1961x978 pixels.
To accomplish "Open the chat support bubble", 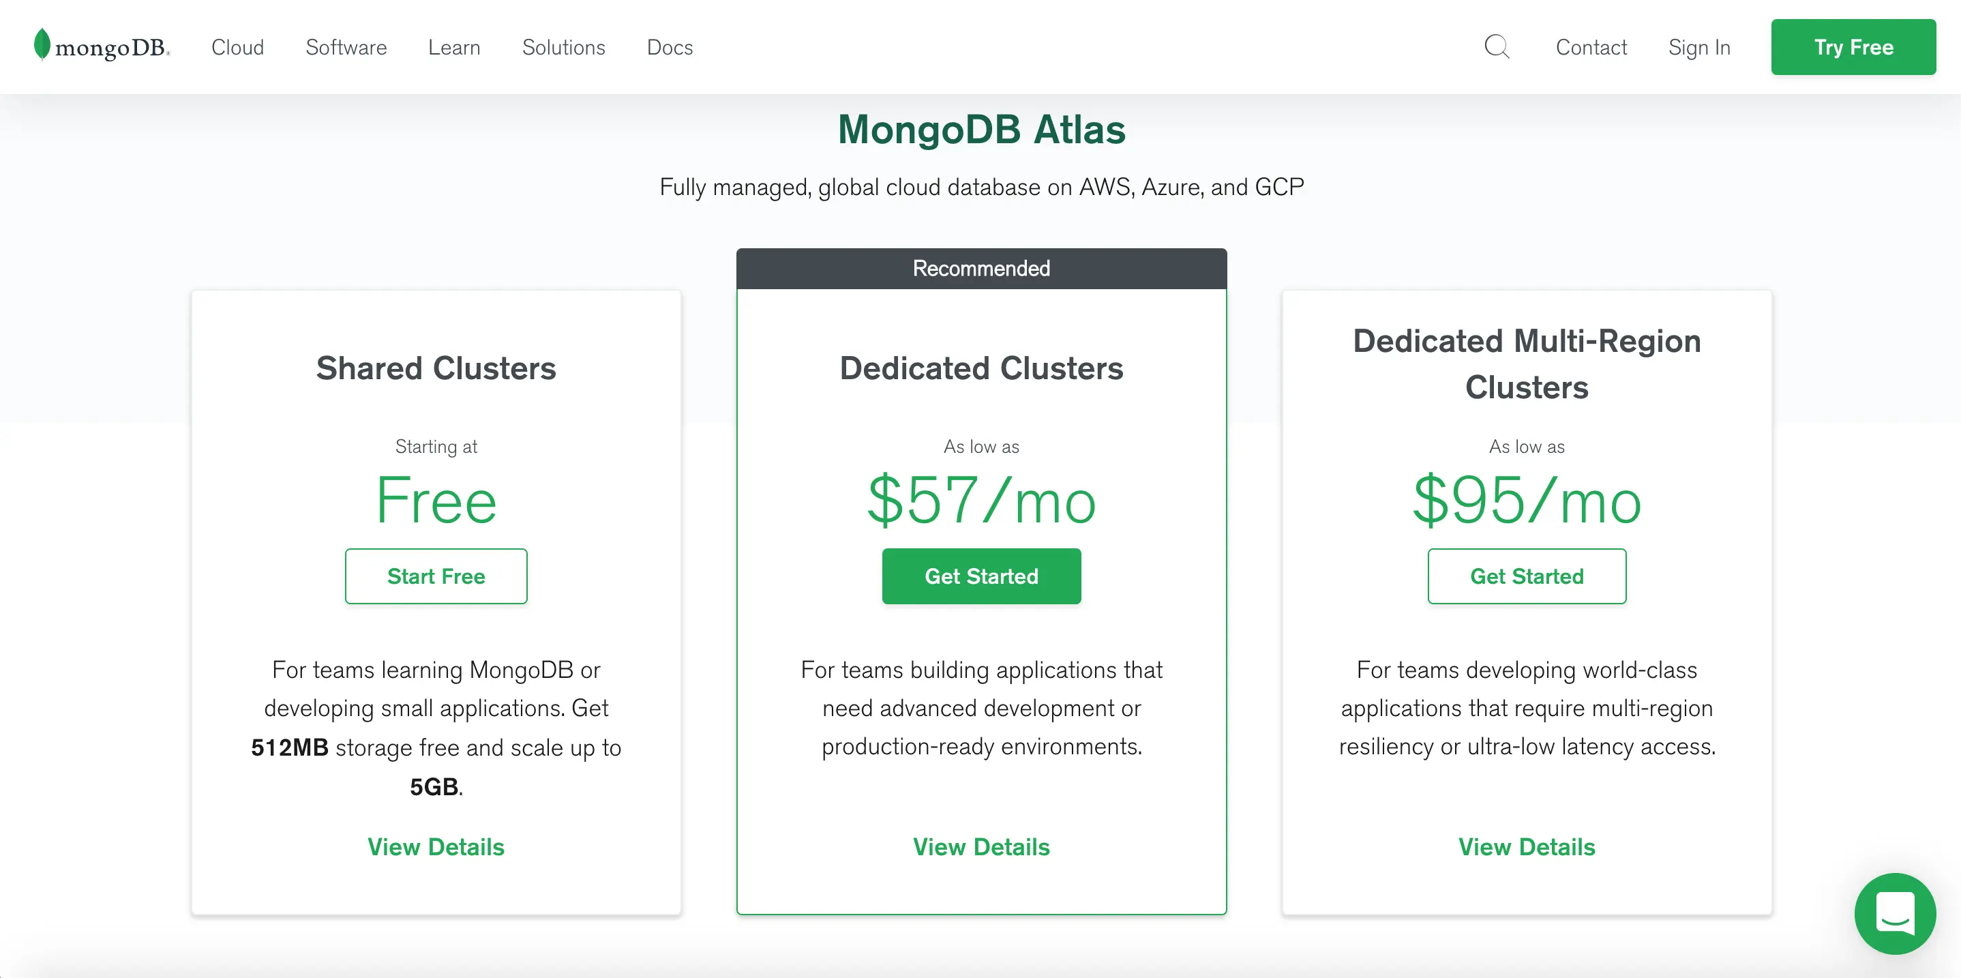I will click(1894, 913).
